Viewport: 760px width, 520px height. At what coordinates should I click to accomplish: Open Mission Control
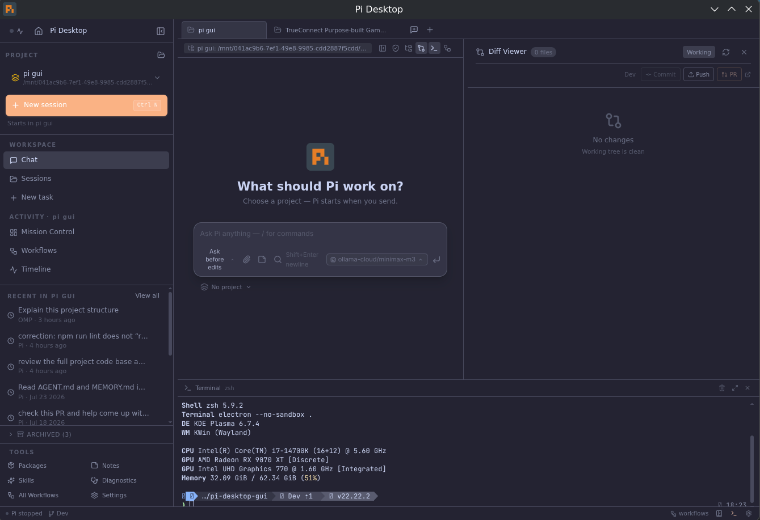[x=86, y=232]
